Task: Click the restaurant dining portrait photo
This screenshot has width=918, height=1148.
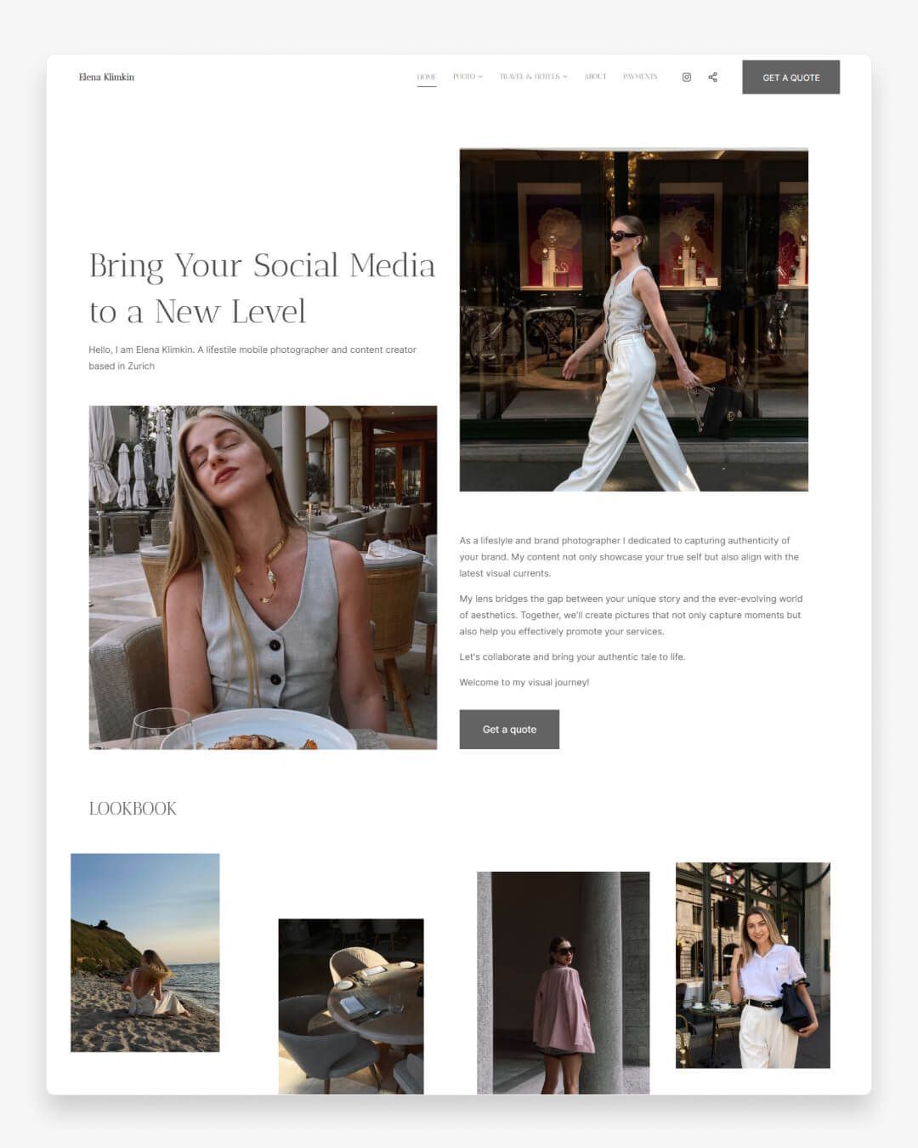Action: [262, 577]
